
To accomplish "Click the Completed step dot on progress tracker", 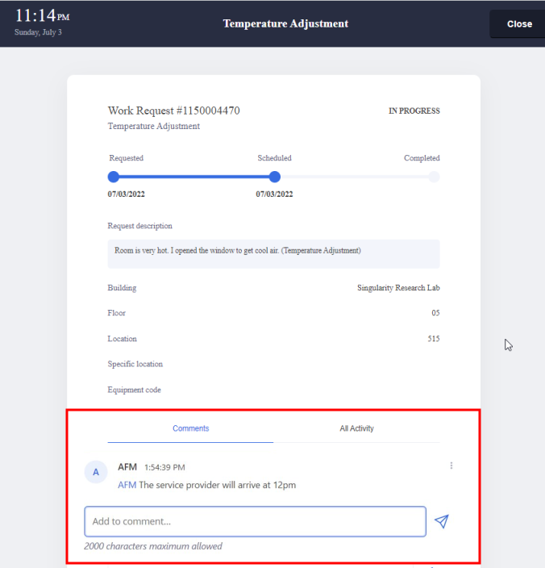I will (434, 177).
